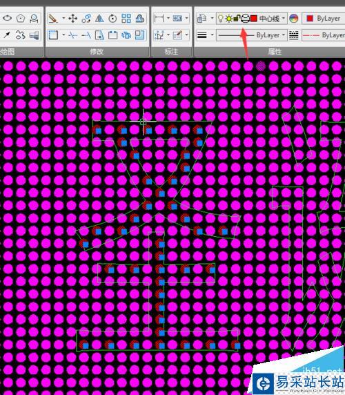Click the 3D solid block icon
The width and height of the screenshot is (345, 395).
(x=34, y=35)
